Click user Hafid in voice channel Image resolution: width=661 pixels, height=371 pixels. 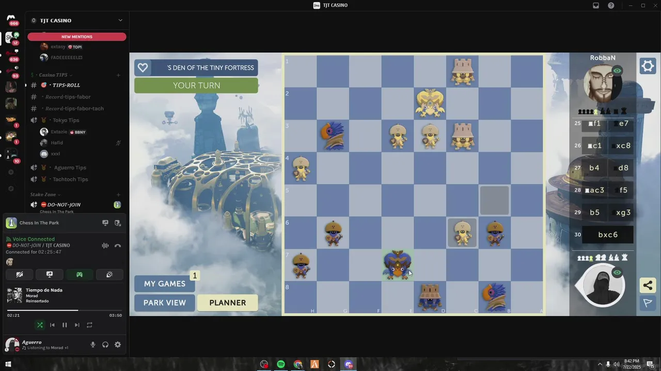(57, 143)
